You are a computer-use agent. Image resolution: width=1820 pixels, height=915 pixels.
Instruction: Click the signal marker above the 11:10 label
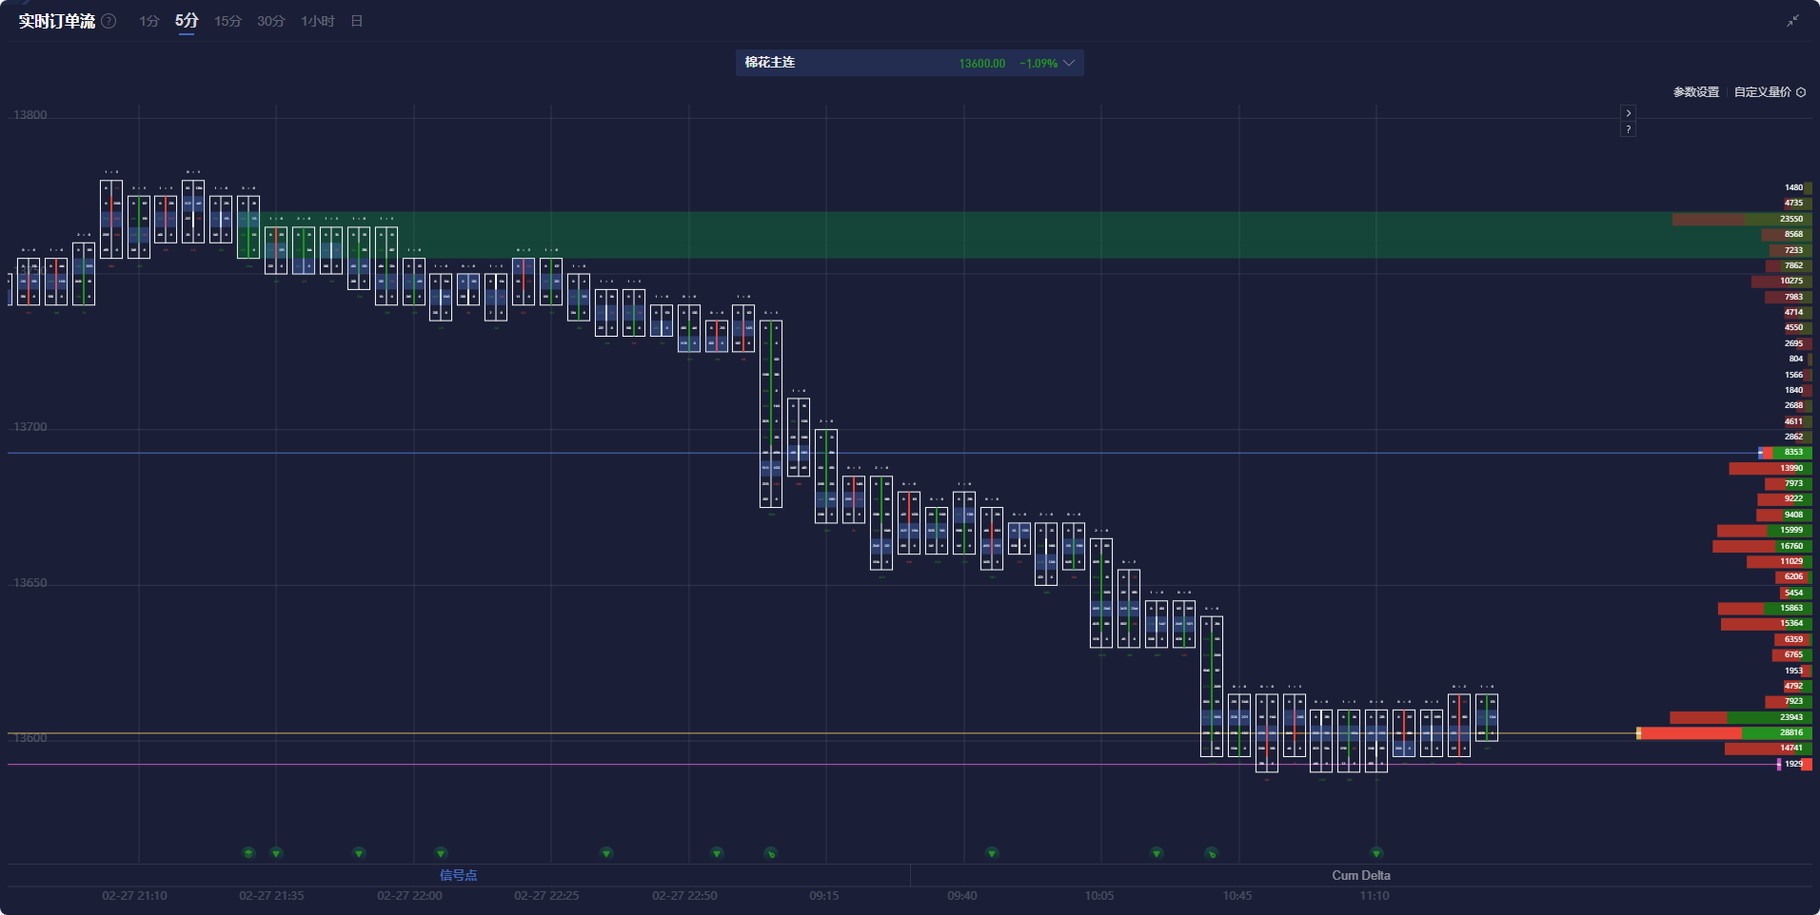pyautogui.click(x=1376, y=853)
